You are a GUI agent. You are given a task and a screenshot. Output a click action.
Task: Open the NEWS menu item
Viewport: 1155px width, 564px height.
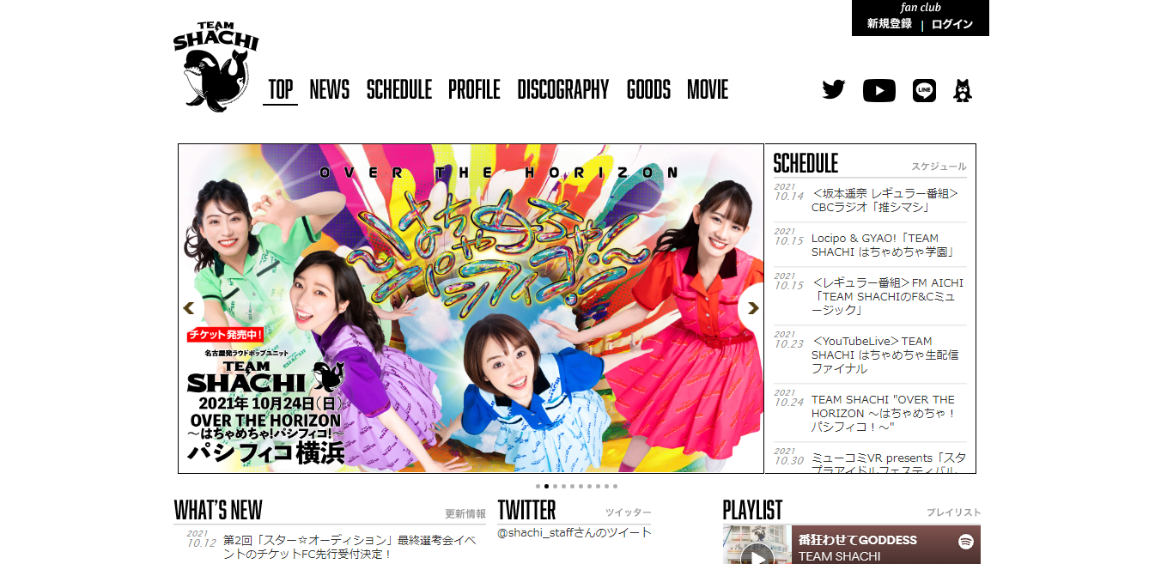329,90
